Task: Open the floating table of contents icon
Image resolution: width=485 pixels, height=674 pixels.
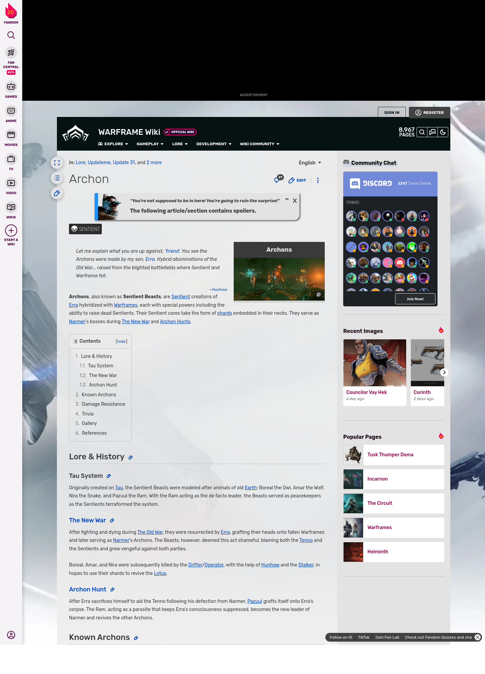Action: click(x=57, y=178)
